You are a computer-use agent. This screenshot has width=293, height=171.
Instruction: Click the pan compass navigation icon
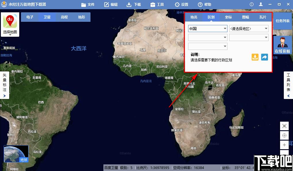click(284, 135)
